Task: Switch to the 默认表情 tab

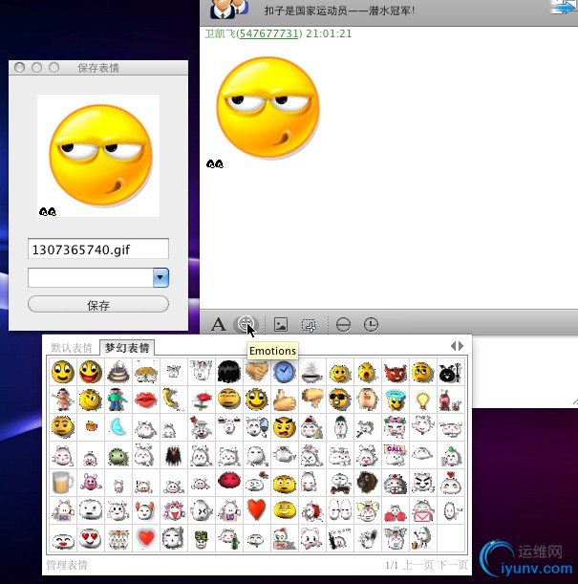Action: [x=72, y=348]
